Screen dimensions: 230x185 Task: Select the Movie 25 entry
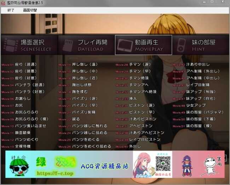(79, 139)
